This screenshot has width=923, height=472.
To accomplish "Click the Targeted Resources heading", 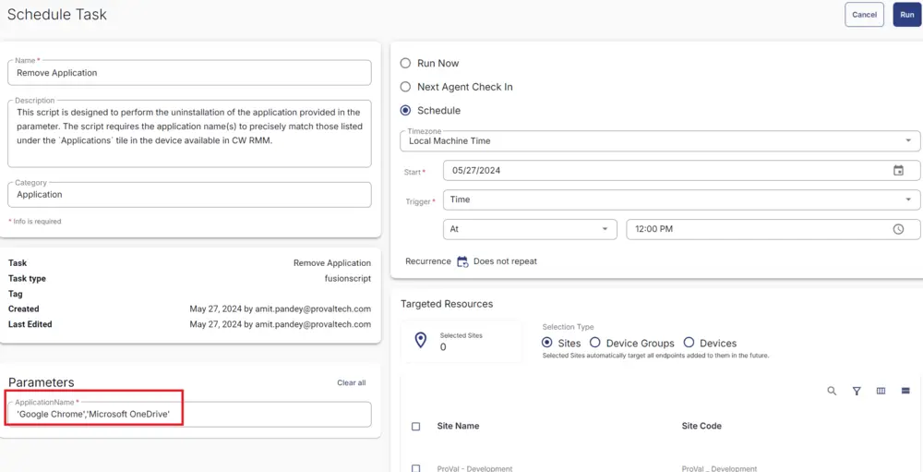I will [447, 304].
